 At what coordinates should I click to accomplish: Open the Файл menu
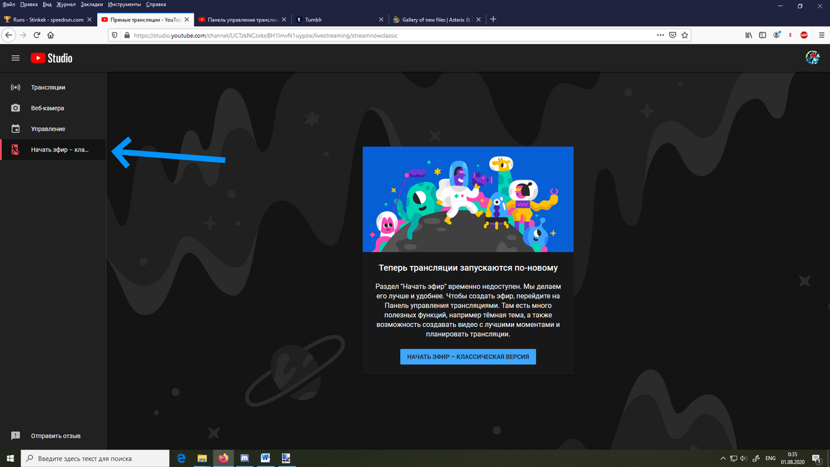9,5
